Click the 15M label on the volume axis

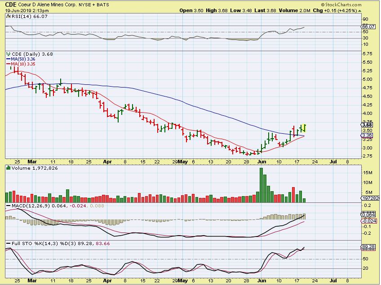tap(368, 173)
